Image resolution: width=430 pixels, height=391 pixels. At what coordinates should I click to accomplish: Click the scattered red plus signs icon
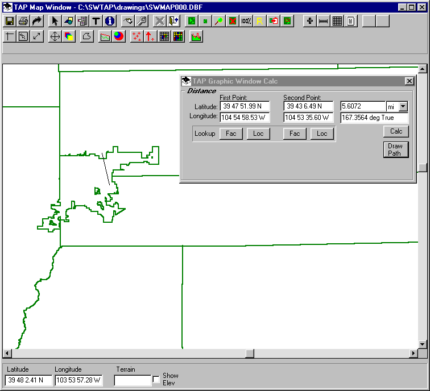click(137, 36)
